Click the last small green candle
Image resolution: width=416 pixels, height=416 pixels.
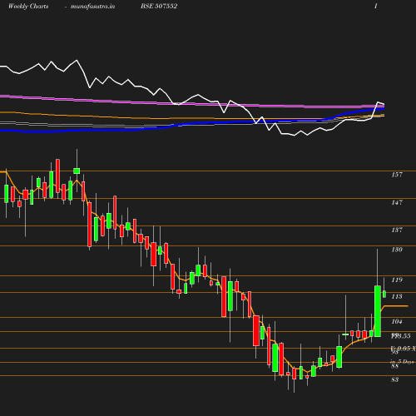pos(384,294)
